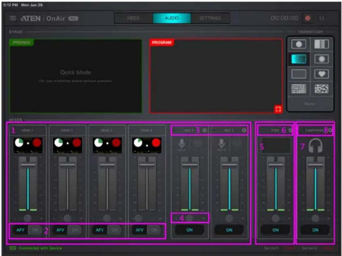This screenshot has width=342, height=256.
Task: Click the HDMI 1 source thumbnail
Action: pos(28,145)
